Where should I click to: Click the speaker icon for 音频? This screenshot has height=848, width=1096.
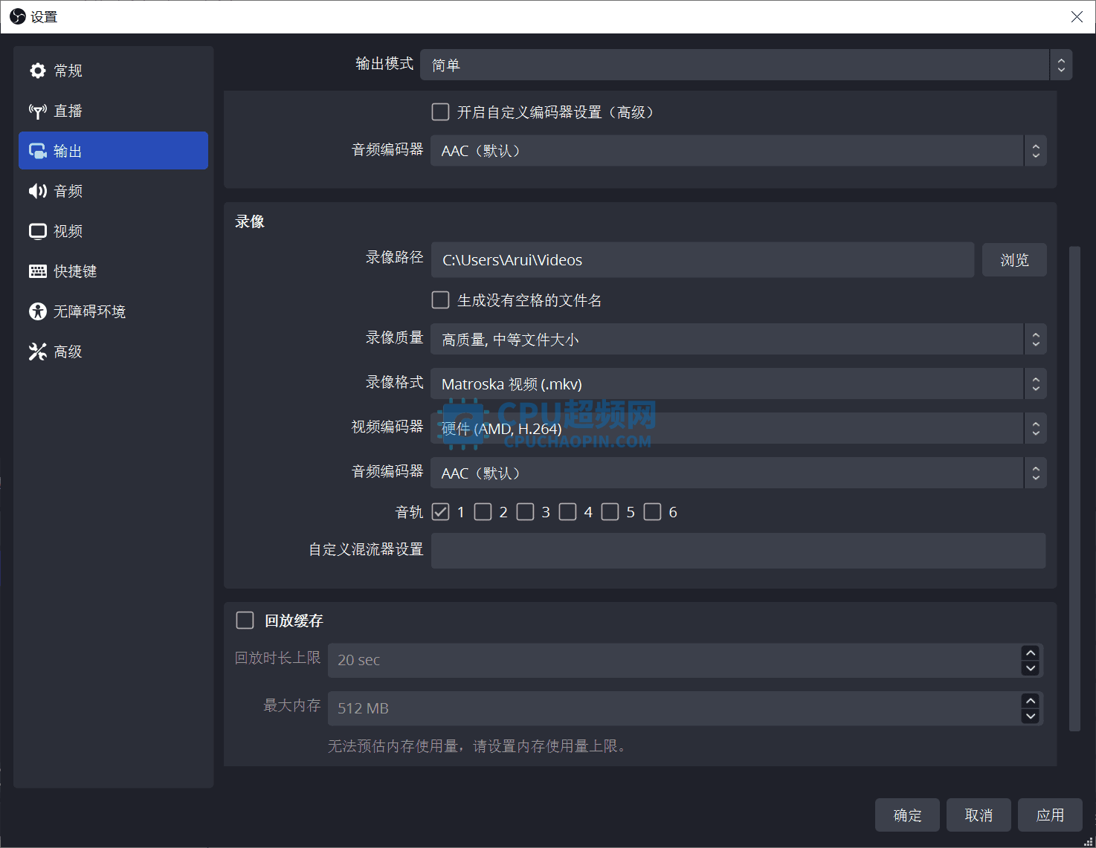38,191
